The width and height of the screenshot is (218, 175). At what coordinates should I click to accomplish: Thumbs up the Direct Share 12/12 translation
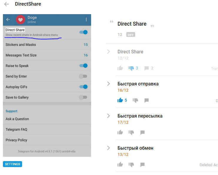point(120,68)
